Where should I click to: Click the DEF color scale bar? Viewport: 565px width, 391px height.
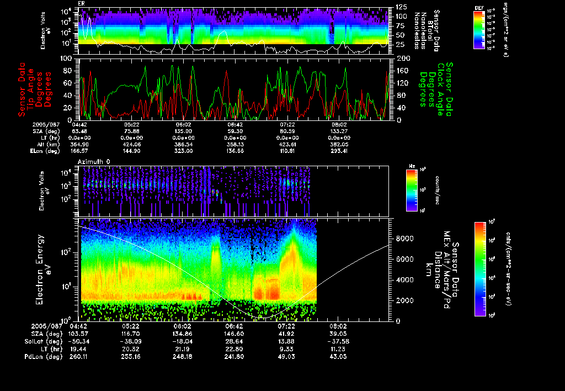coord(479,30)
